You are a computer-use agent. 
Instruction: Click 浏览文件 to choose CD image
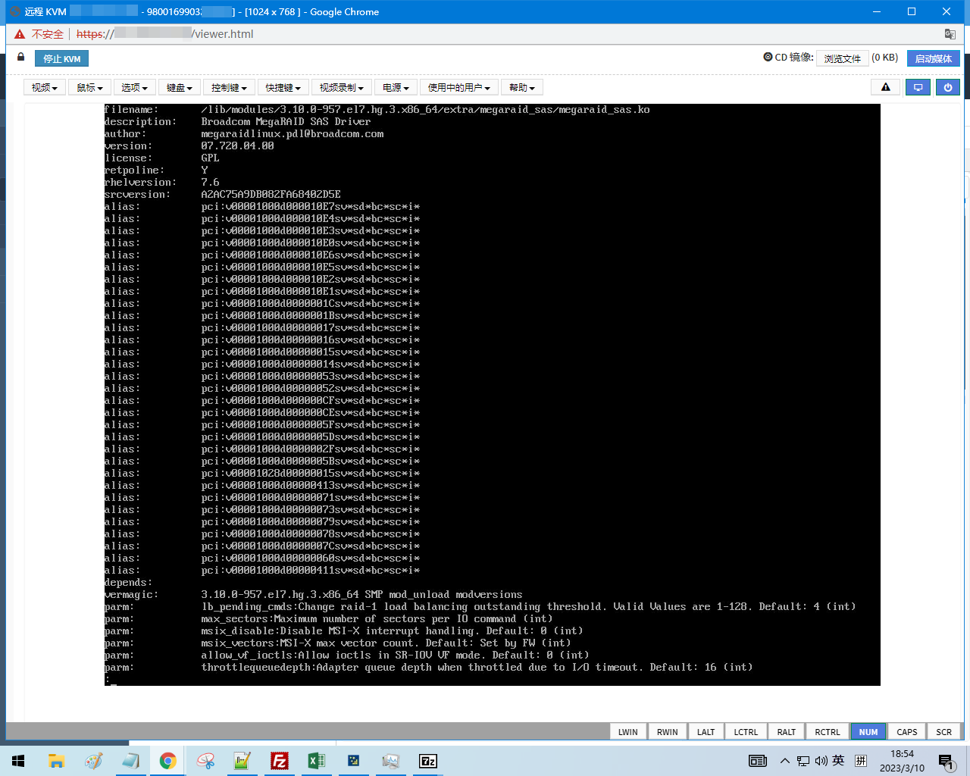842,58
